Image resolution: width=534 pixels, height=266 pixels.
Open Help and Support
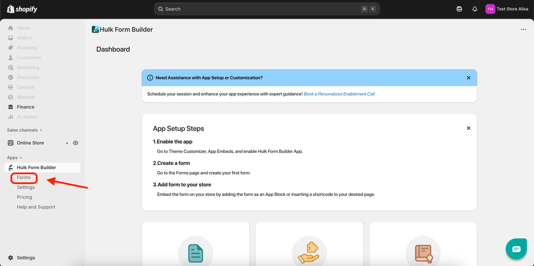(36, 207)
